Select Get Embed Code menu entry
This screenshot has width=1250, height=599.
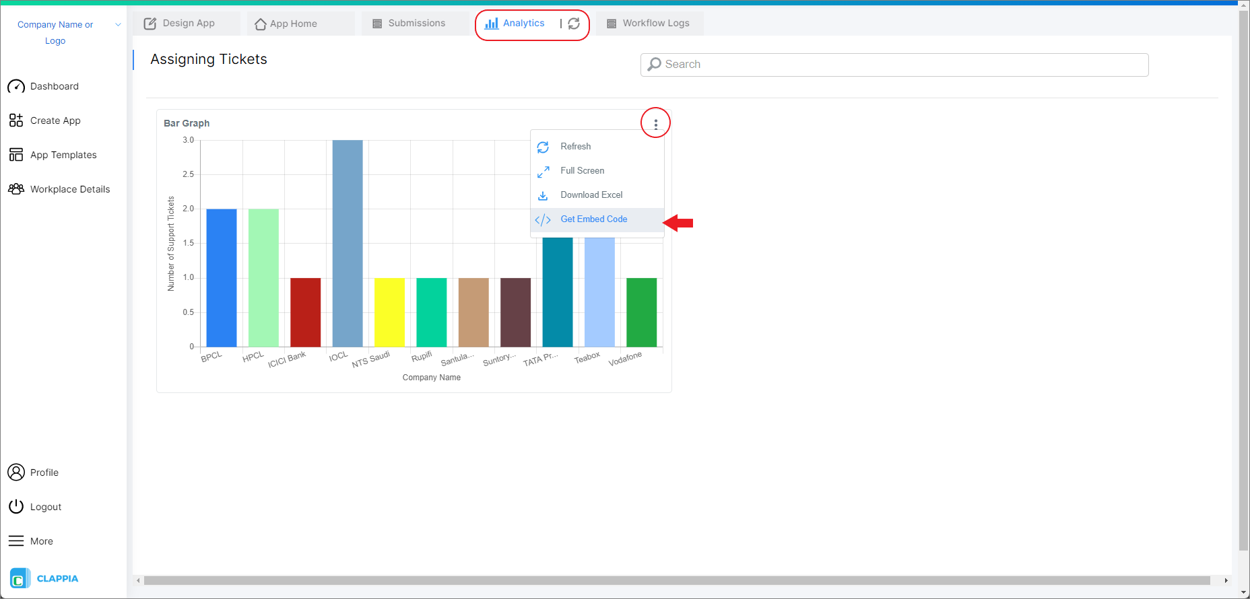point(597,219)
